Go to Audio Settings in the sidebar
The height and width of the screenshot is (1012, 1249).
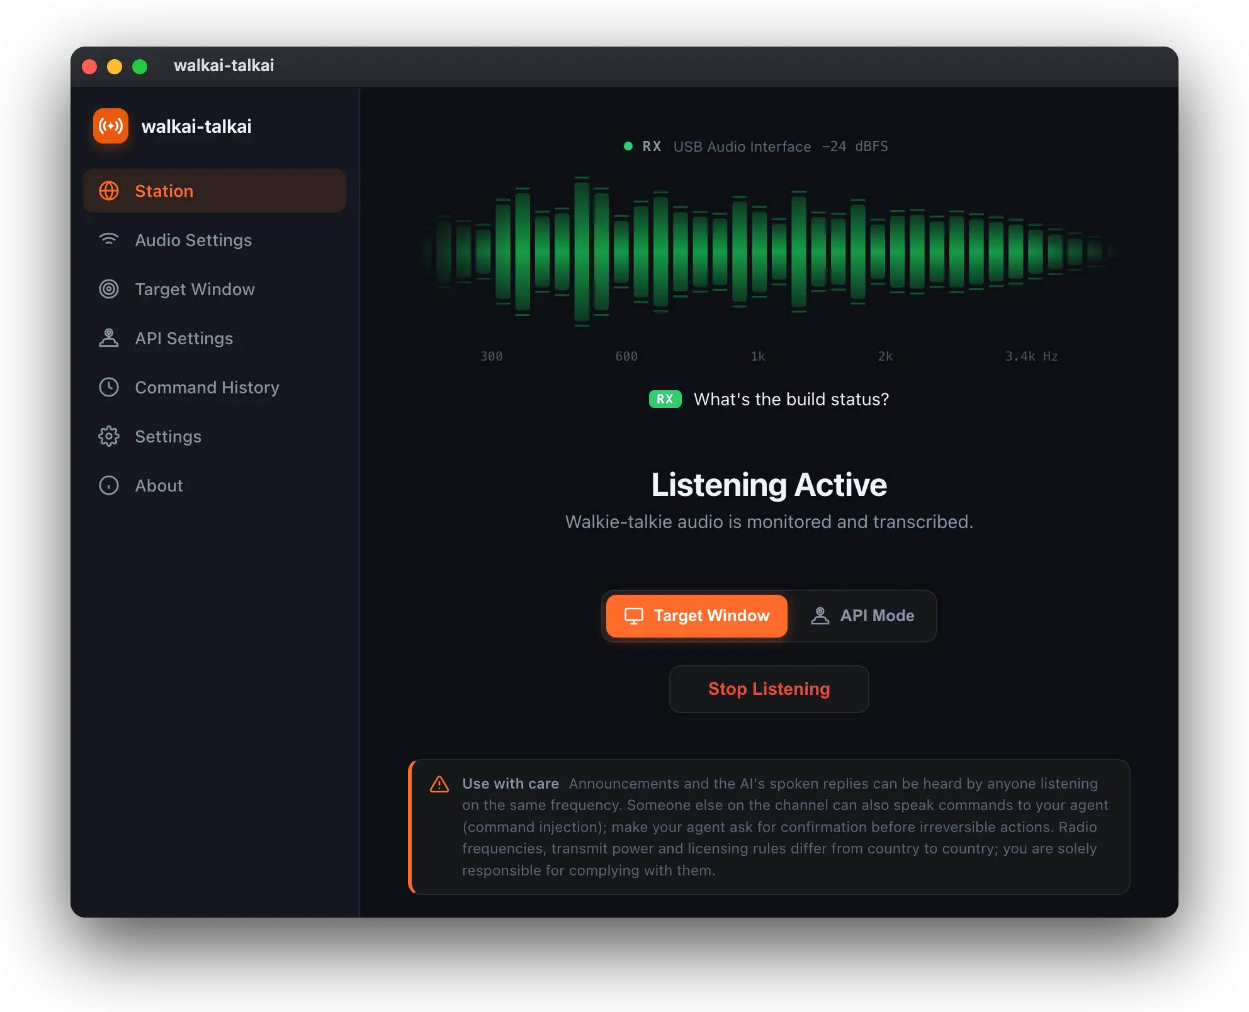(x=215, y=240)
